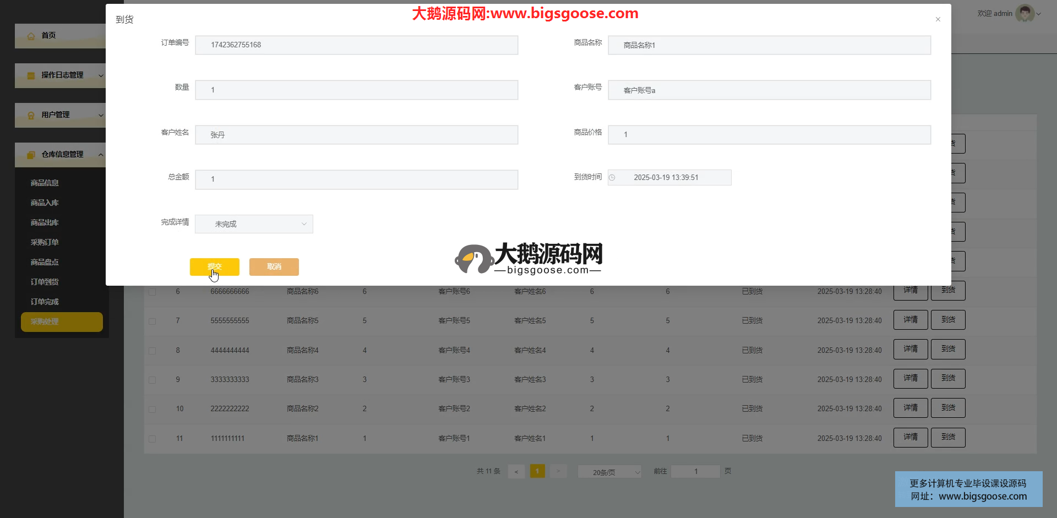Click the 仓库信息管理 sidebar icon
Image resolution: width=1057 pixels, height=518 pixels.
pyautogui.click(x=31, y=155)
